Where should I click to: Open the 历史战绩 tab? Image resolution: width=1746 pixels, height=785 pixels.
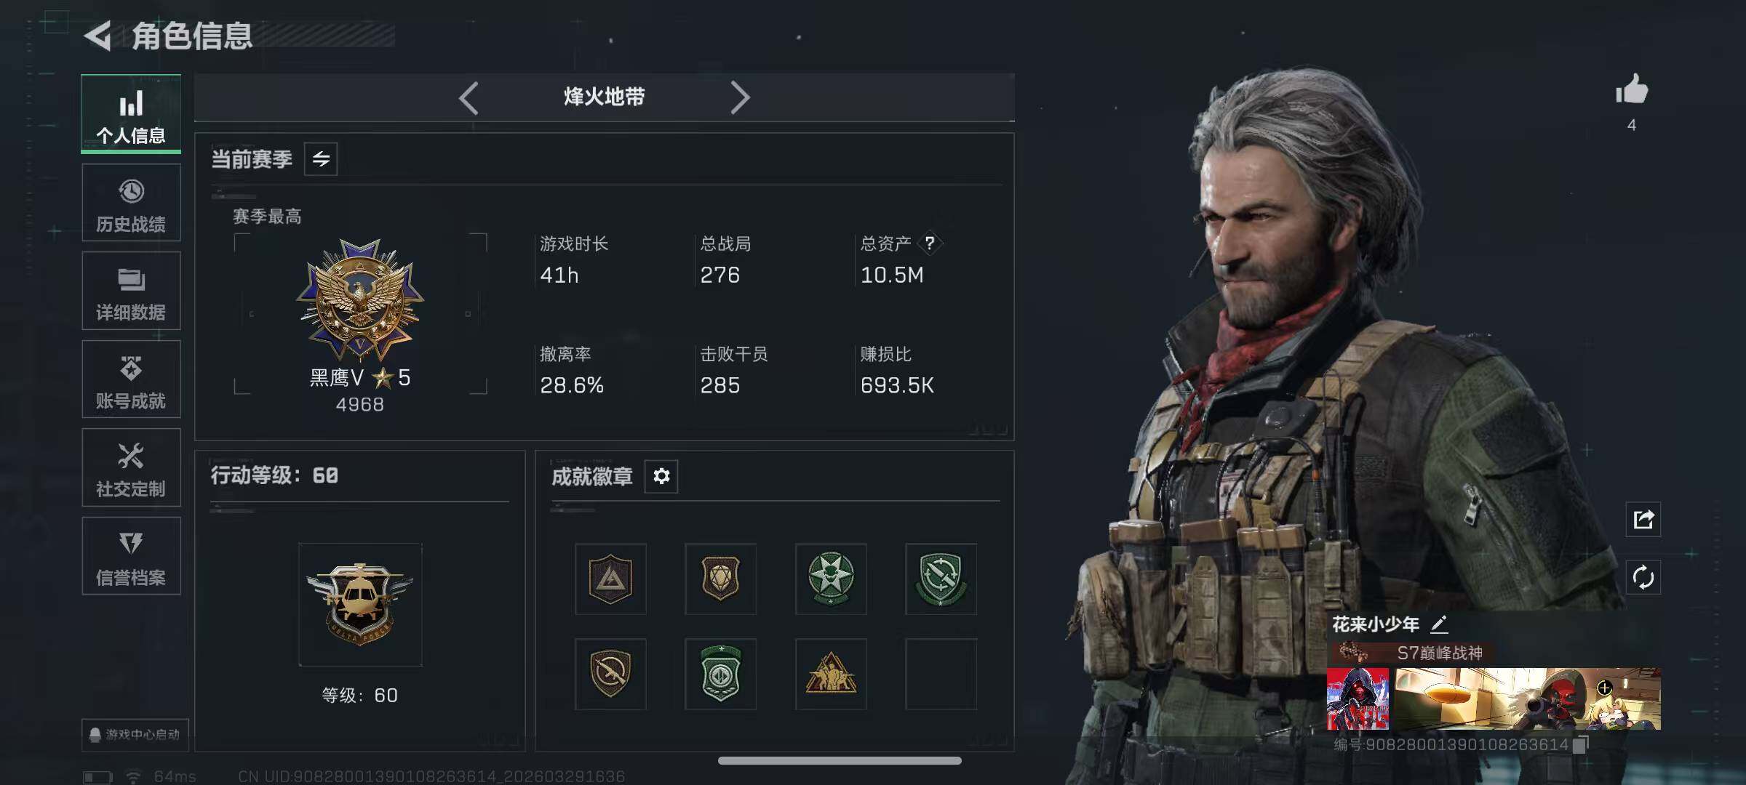(x=131, y=203)
